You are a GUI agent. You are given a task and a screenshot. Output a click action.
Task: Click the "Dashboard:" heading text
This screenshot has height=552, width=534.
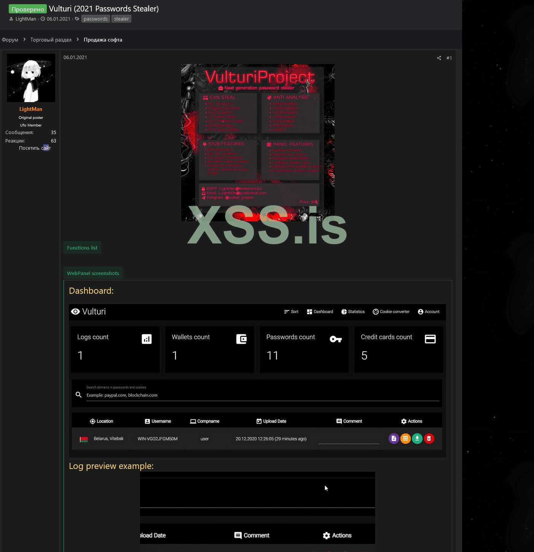coord(91,291)
